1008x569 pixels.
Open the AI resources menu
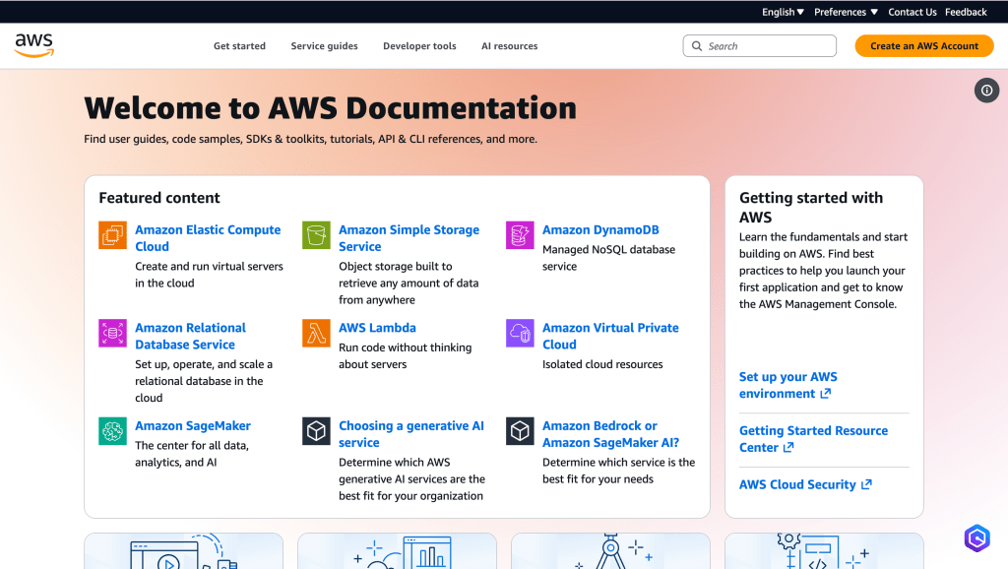(509, 46)
